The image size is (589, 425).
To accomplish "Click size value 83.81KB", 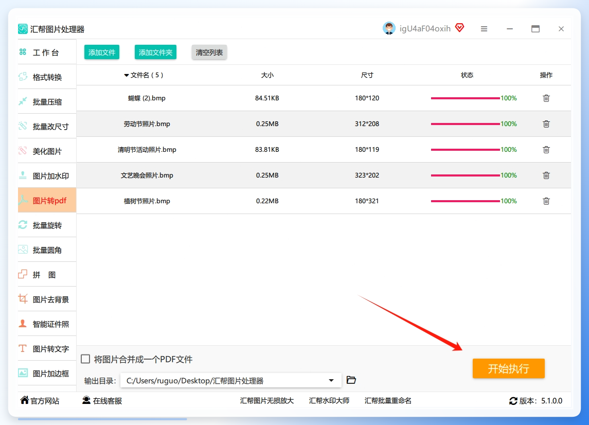I will [x=267, y=150].
